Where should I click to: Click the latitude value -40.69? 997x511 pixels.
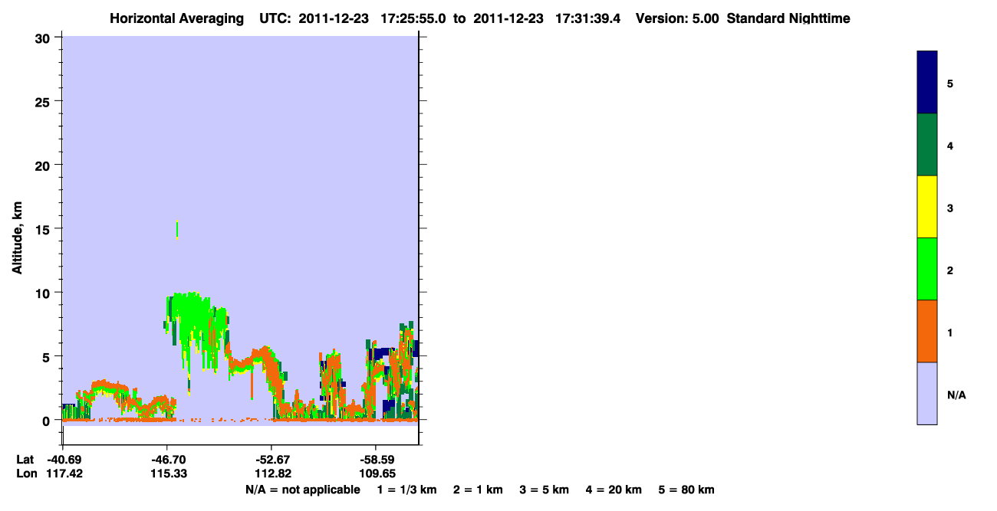pos(64,460)
